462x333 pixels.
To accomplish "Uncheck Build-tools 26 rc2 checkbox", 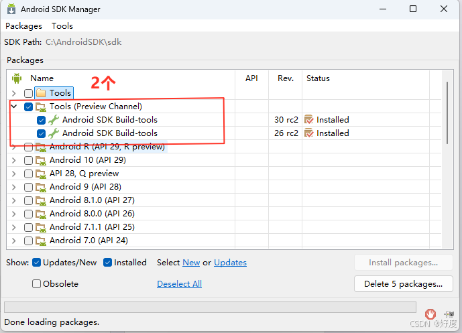I will click(x=42, y=134).
